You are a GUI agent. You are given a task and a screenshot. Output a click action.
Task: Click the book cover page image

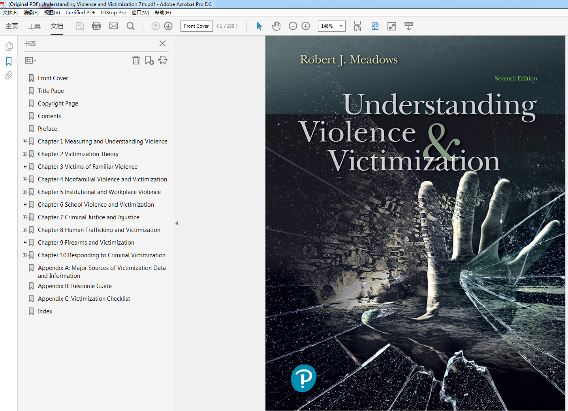(415, 223)
